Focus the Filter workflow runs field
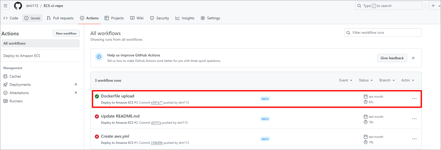441x150 pixels. (x=383, y=32)
